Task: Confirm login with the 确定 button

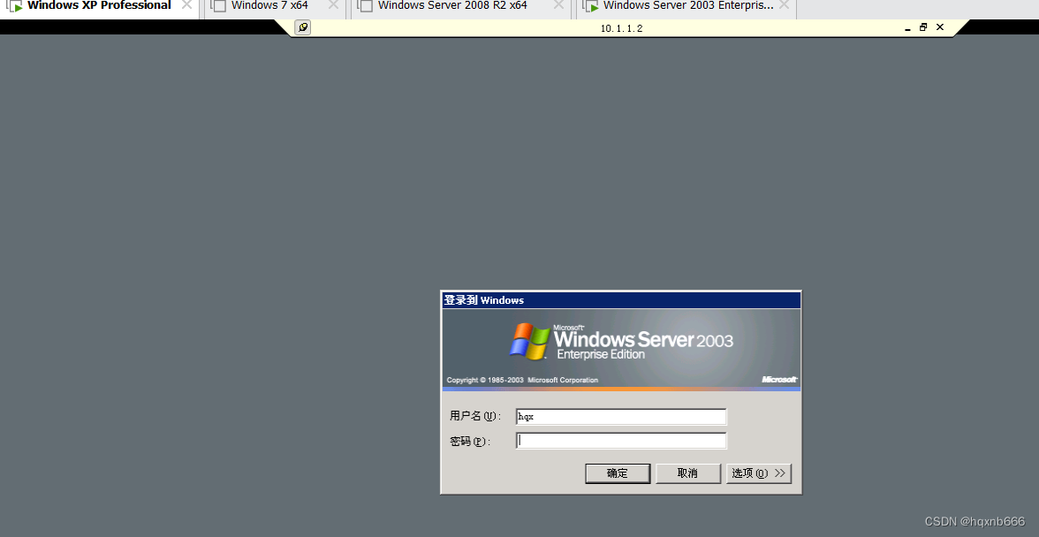Action: click(x=618, y=473)
